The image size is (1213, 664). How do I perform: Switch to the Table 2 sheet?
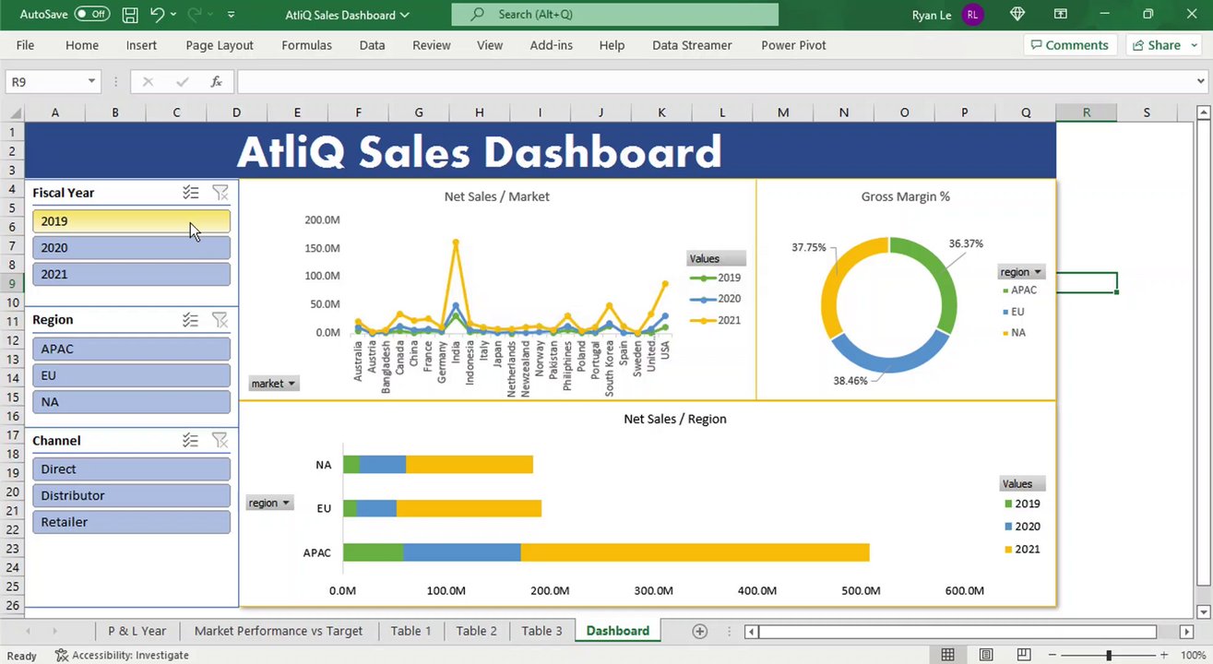(x=476, y=631)
